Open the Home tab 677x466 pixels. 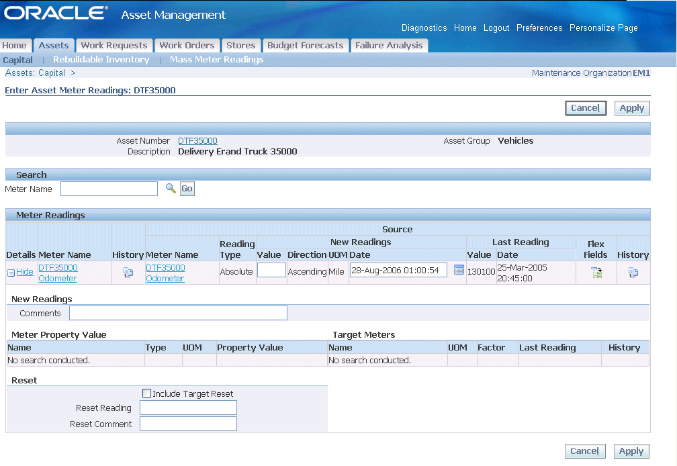pos(14,45)
